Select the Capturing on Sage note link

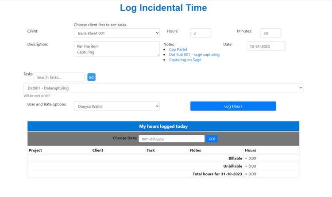click(185, 60)
